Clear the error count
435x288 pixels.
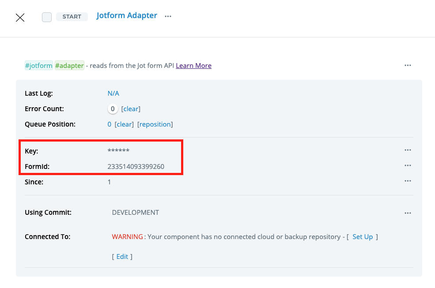click(x=131, y=108)
